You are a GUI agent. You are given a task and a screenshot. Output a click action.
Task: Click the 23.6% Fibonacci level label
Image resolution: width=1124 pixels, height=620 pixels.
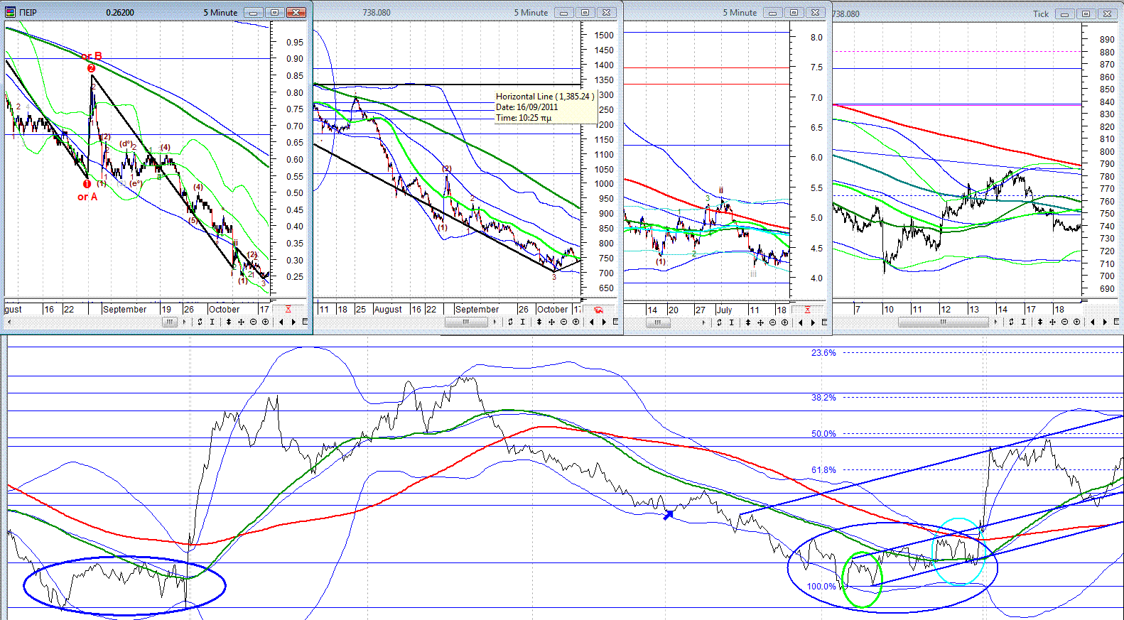click(x=823, y=352)
